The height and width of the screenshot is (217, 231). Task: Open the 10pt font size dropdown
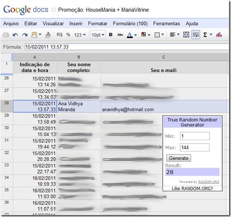tap(98, 35)
